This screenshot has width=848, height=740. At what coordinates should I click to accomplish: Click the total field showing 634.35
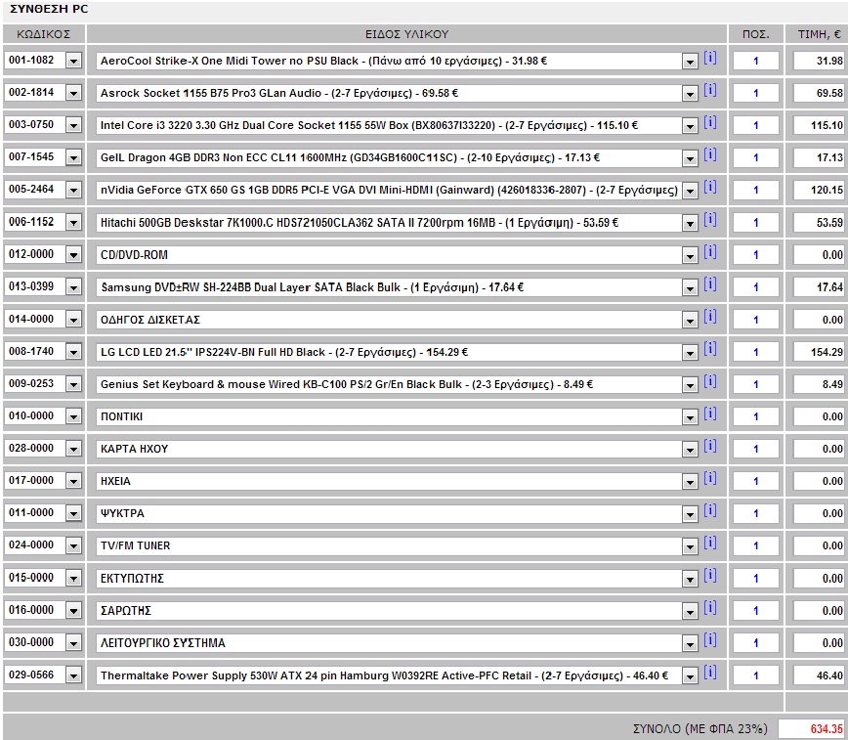(812, 728)
